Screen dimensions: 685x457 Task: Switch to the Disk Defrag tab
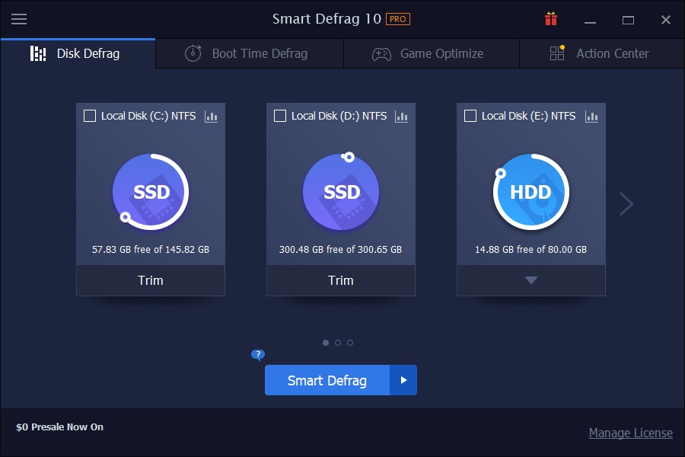click(78, 53)
